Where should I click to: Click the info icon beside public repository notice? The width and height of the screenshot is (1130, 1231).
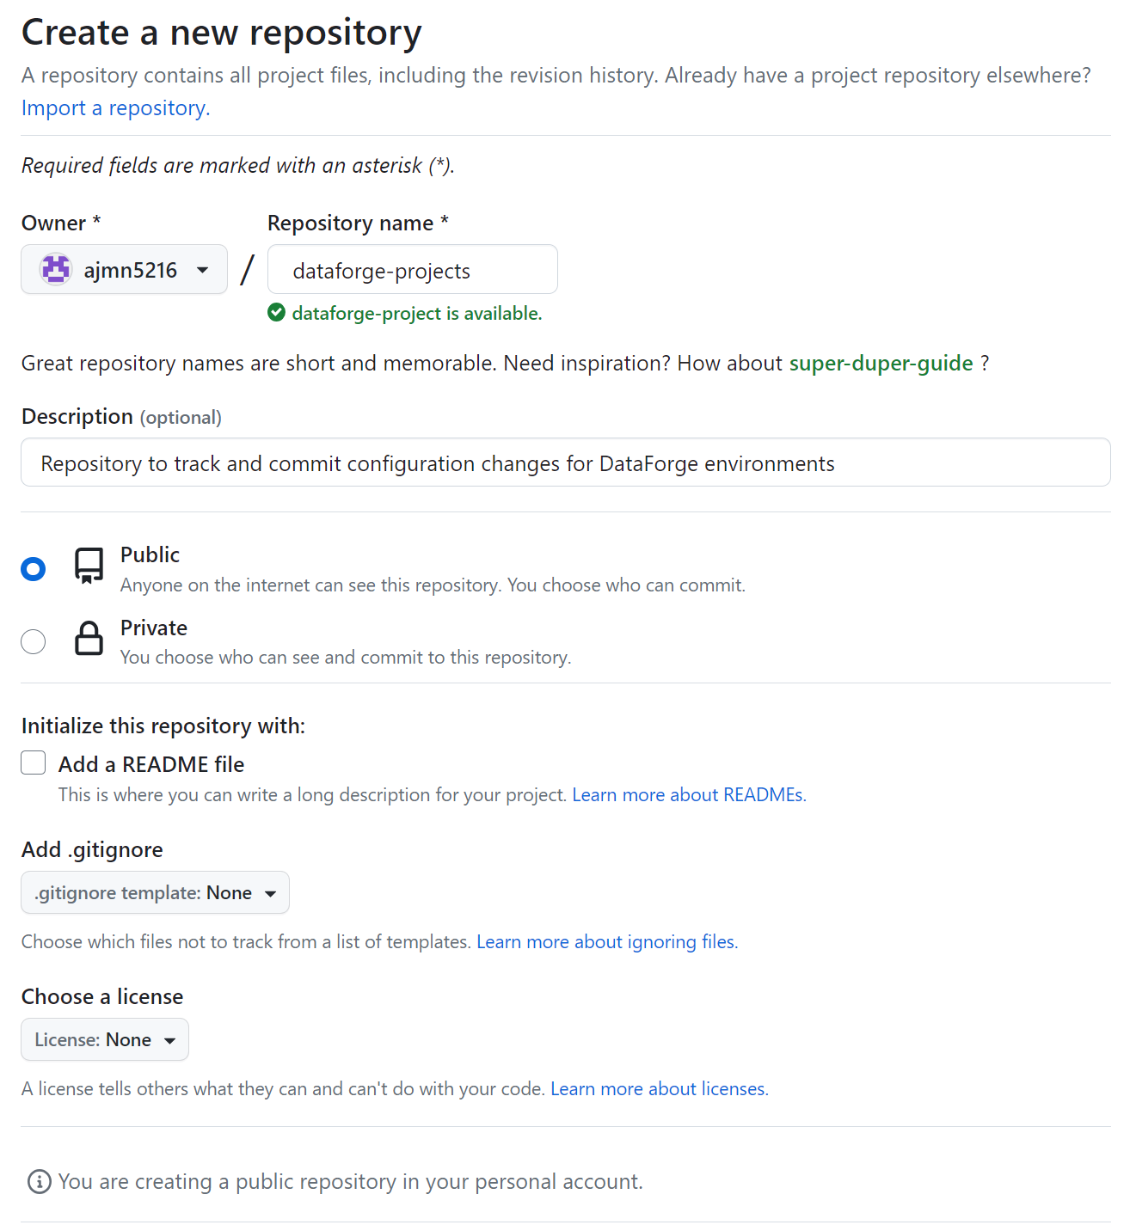[40, 1182]
